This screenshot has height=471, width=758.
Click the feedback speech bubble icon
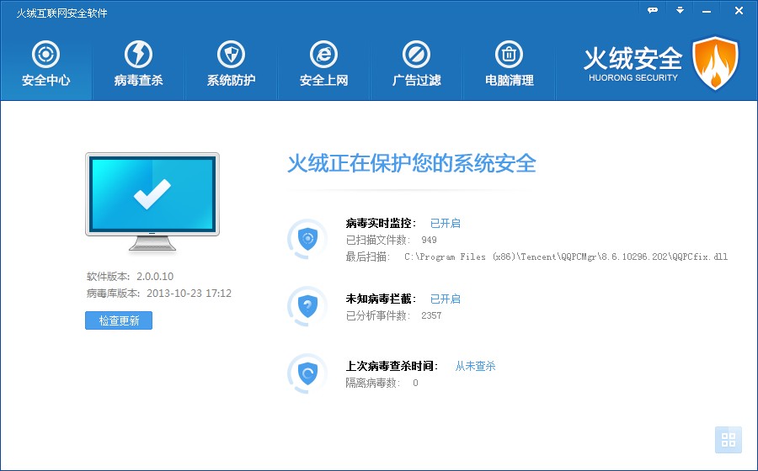point(652,10)
